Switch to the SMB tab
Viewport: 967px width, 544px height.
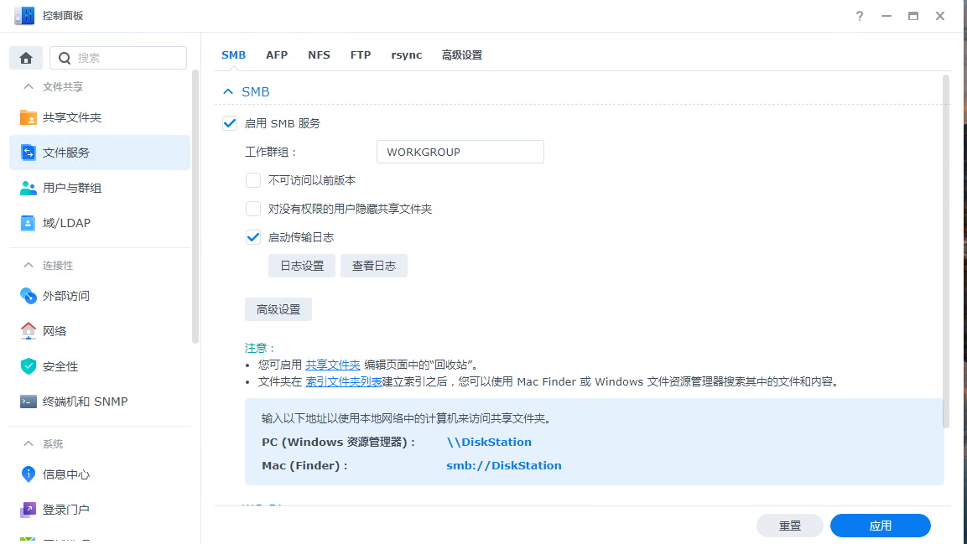click(x=234, y=54)
